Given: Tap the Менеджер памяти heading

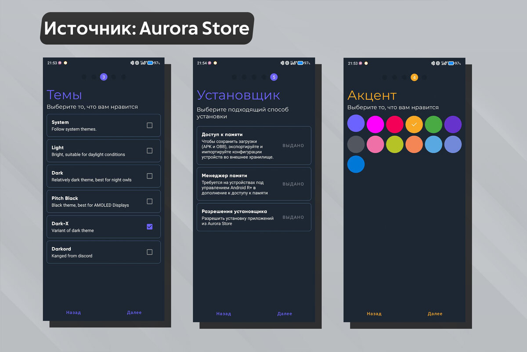Looking at the screenshot, I should click(224, 175).
